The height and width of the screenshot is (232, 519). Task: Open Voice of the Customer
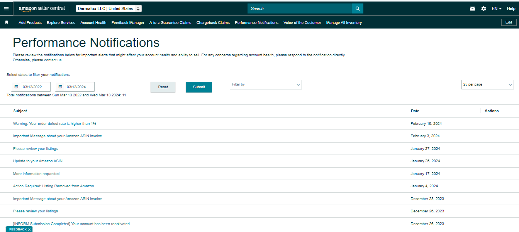[302, 23]
